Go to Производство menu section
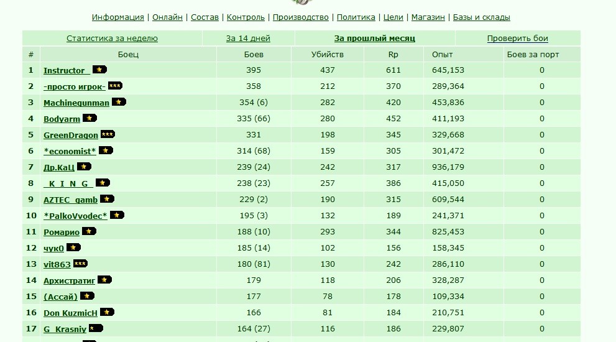This screenshot has height=342, width=616. [x=300, y=17]
